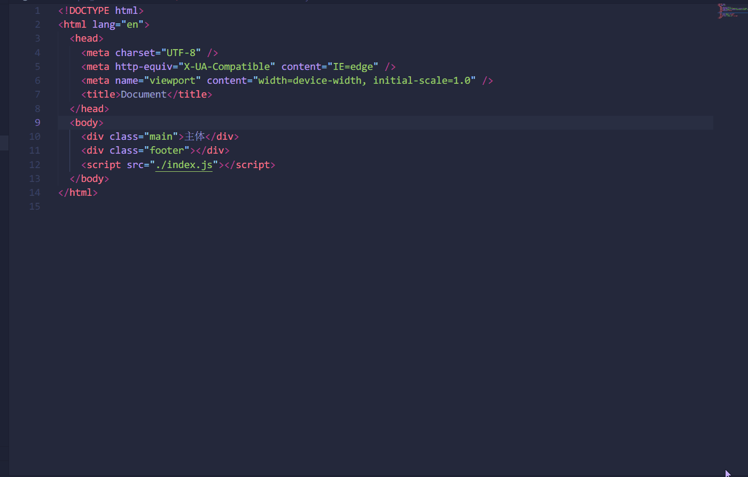Click the closing </head> tag
The width and height of the screenshot is (748, 477).
click(x=89, y=109)
